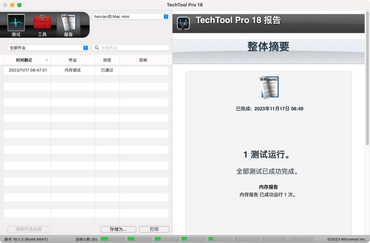370x243 pixels.
Task: Click the 工具 red toolbox icon
Action: coord(42,22)
